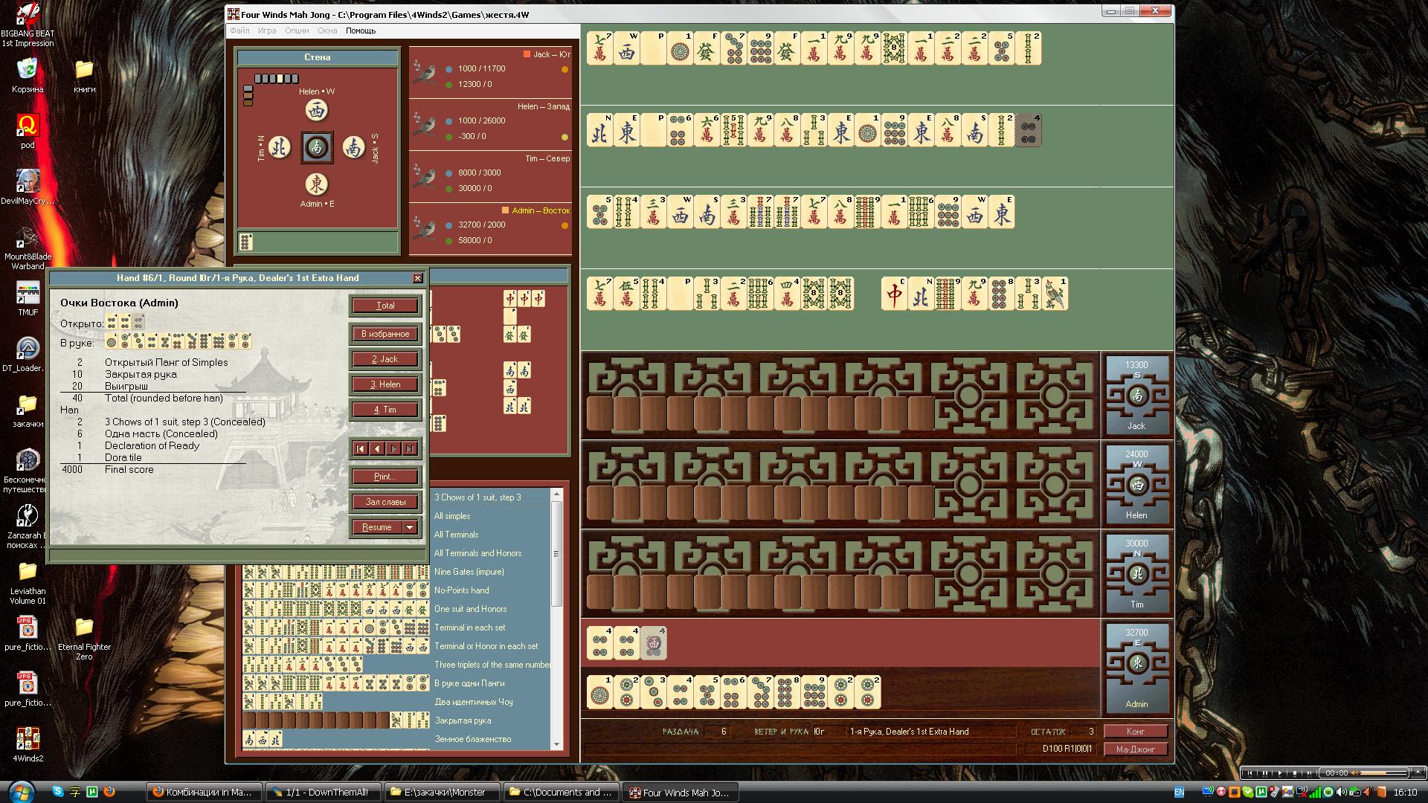Click the bird 1 bamboo tile in bottom discard row
The width and height of the screenshot is (1428, 803).
pos(1055,294)
